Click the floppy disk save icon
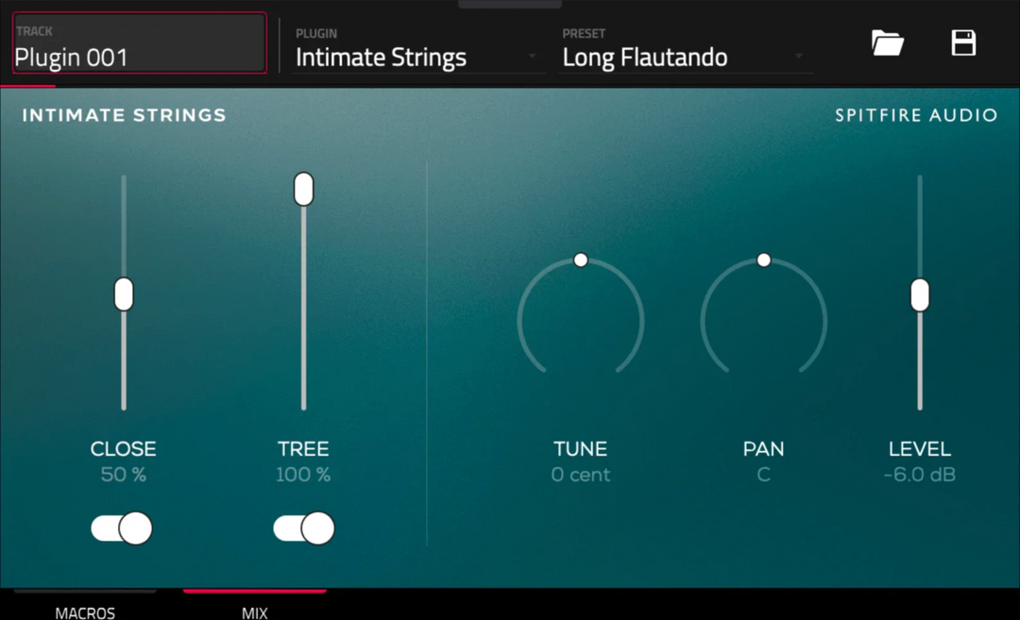Image resolution: width=1020 pixels, height=620 pixels. tap(963, 42)
